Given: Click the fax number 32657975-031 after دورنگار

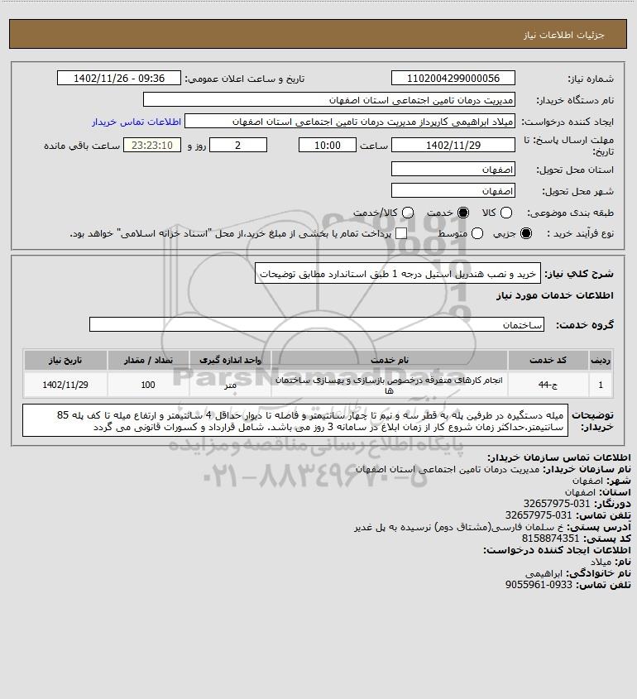Looking at the screenshot, I should tap(556, 504).
